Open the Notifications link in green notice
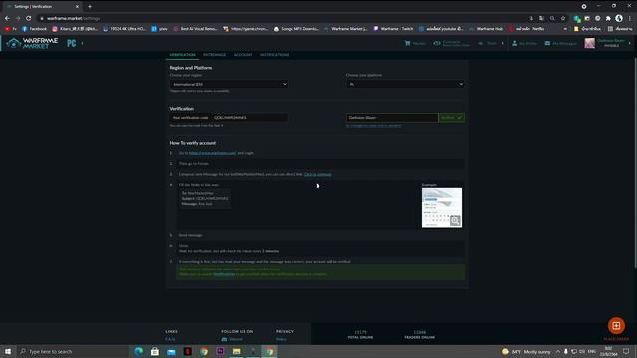The width and height of the screenshot is (637, 358). 224,274
